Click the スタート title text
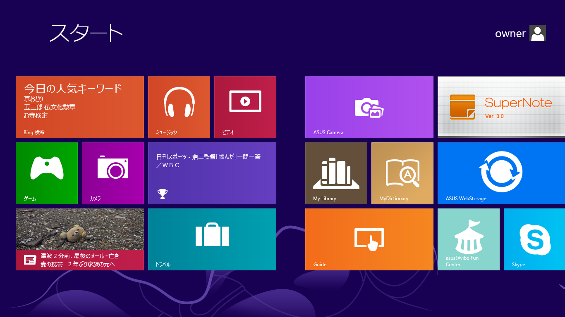The height and width of the screenshot is (317, 565). tap(86, 33)
